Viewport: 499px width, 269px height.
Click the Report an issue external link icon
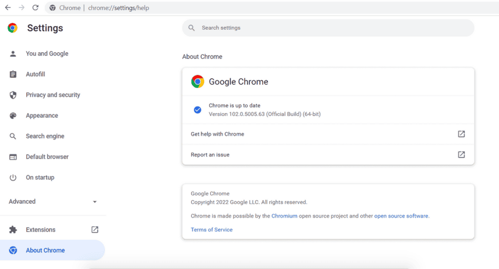(461, 154)
